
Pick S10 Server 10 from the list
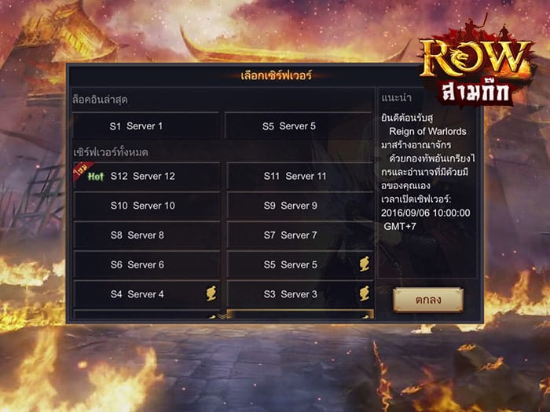pos(147,206)
